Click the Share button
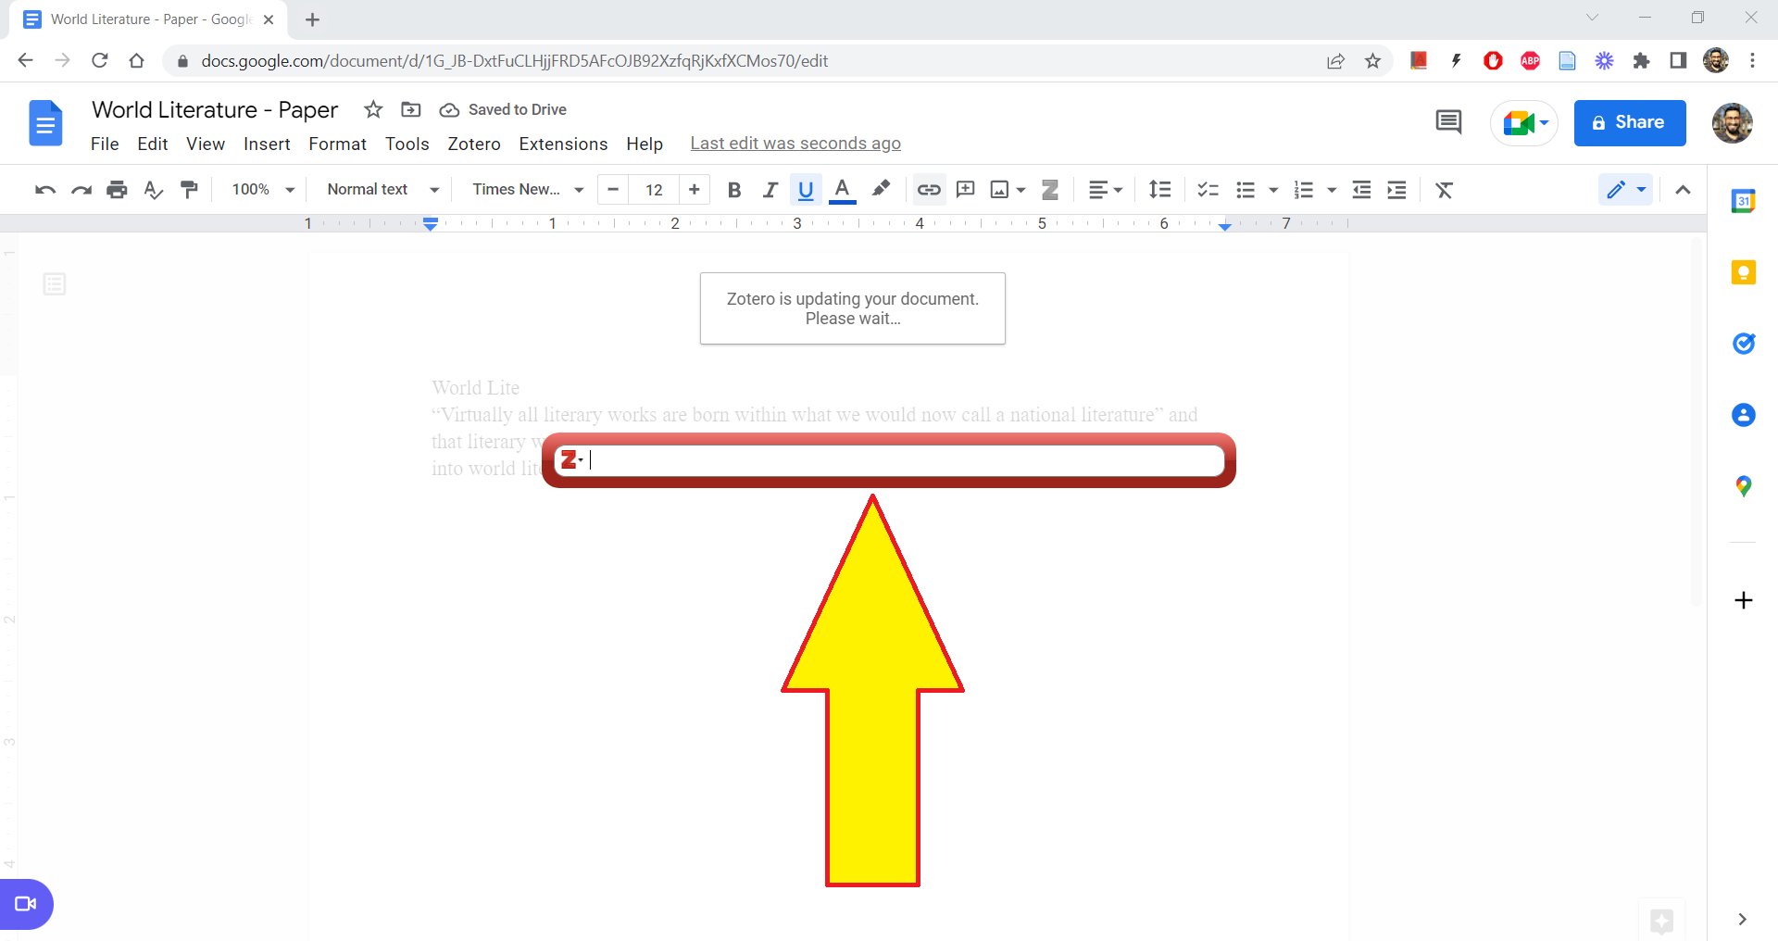Viewport: 1778px width, 941px height. point(1629,122)
